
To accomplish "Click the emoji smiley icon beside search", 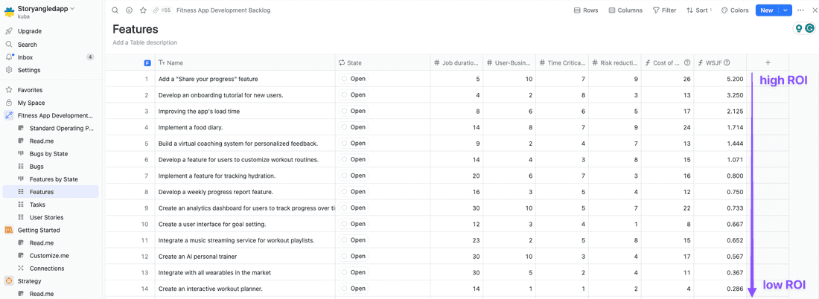I will pos(129,10).
